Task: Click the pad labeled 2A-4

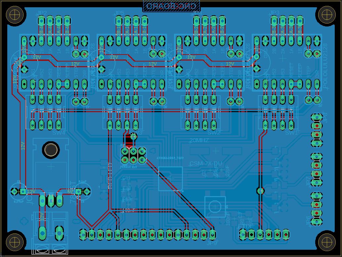Action: pyautogui.click(x=50, y=21)
